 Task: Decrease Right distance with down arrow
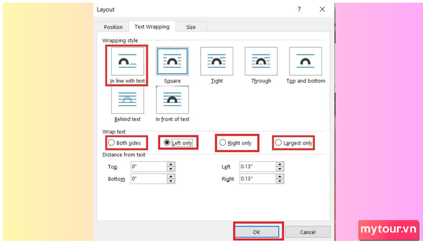(280, 181)
